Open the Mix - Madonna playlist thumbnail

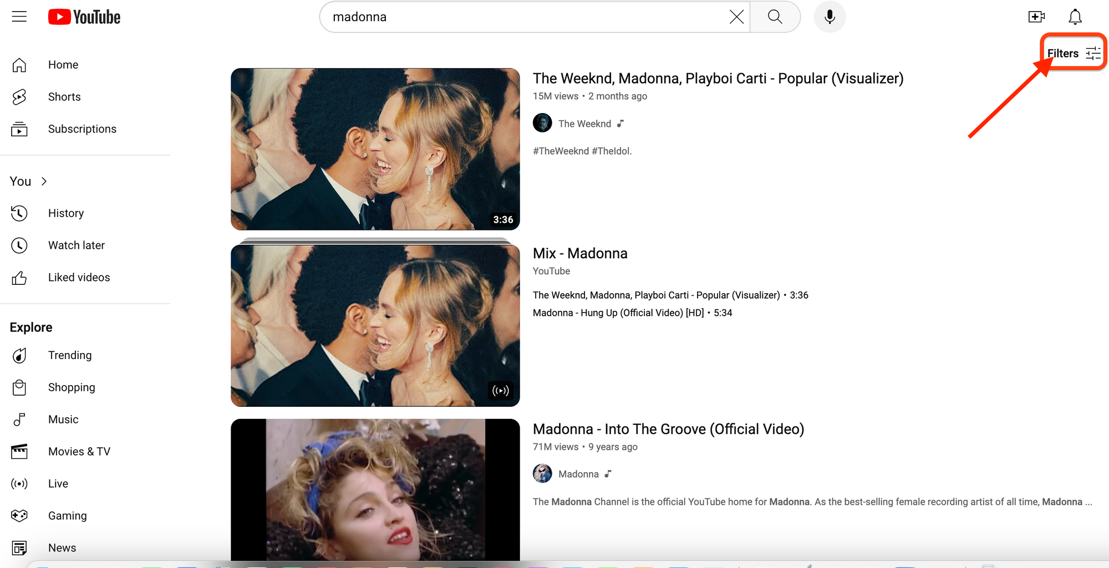pyautogui.click(x=375, y=325)
